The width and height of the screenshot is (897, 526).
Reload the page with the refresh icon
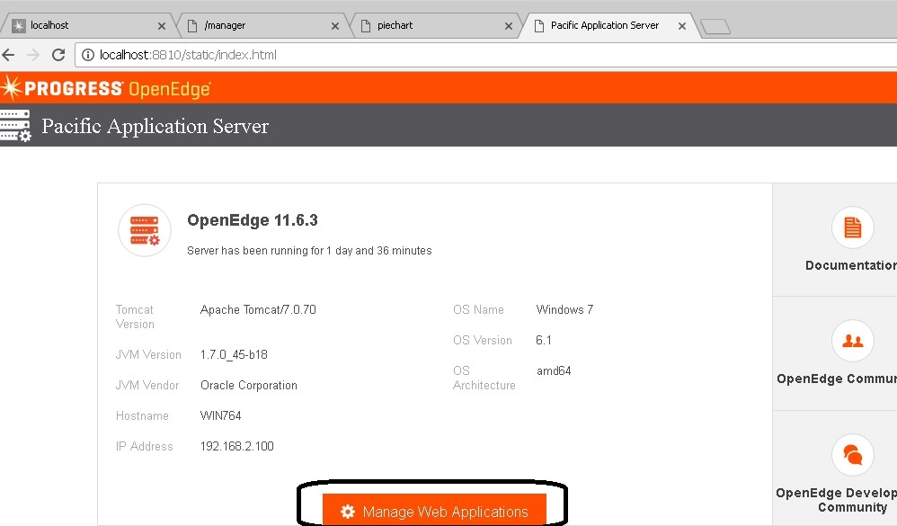click(x=58, y=55)
